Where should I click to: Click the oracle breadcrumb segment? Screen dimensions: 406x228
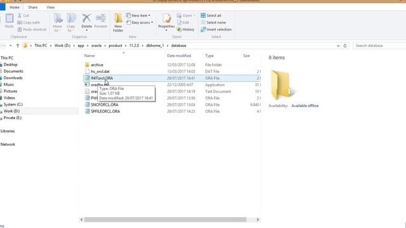96,46
